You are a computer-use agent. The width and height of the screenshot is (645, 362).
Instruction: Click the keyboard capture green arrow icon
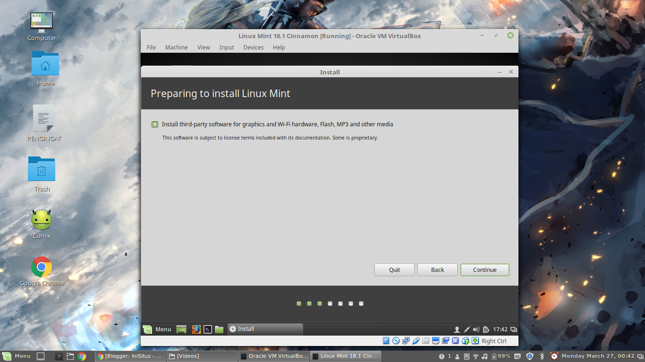click(x=475, y=341)
